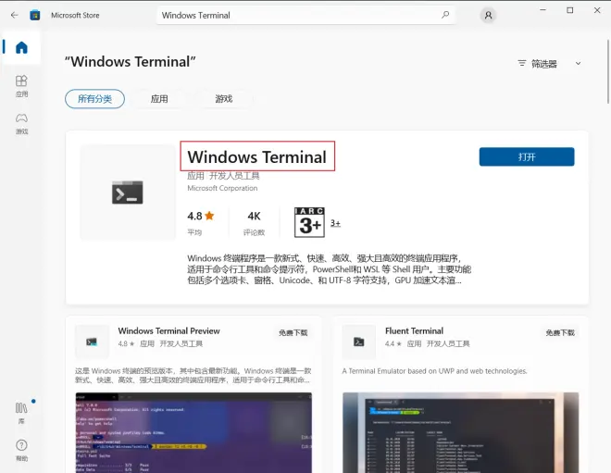
Task: Open the Home sidebar icon
Action: 21,47
